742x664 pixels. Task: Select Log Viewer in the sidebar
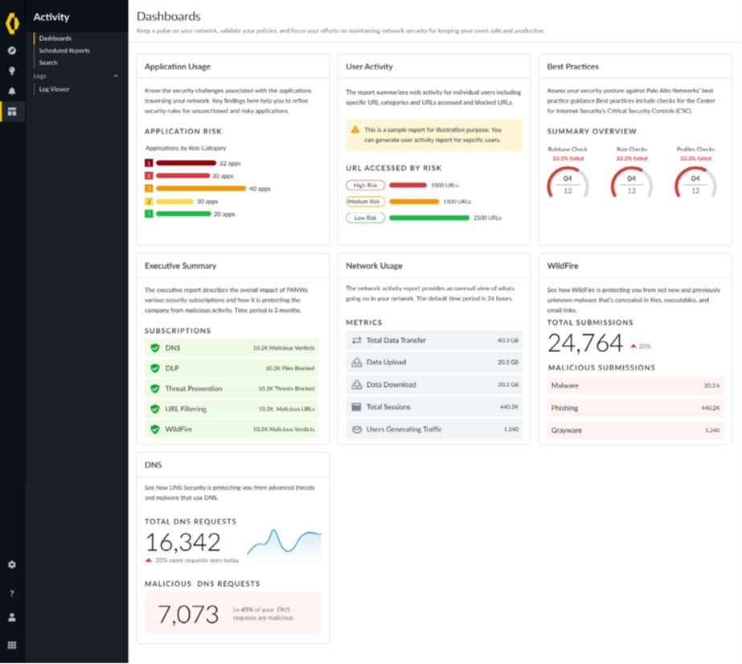pos(54,89)
